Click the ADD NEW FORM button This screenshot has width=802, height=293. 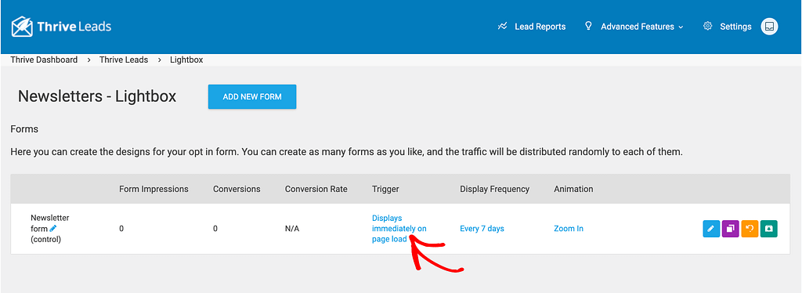coord(252,96)
